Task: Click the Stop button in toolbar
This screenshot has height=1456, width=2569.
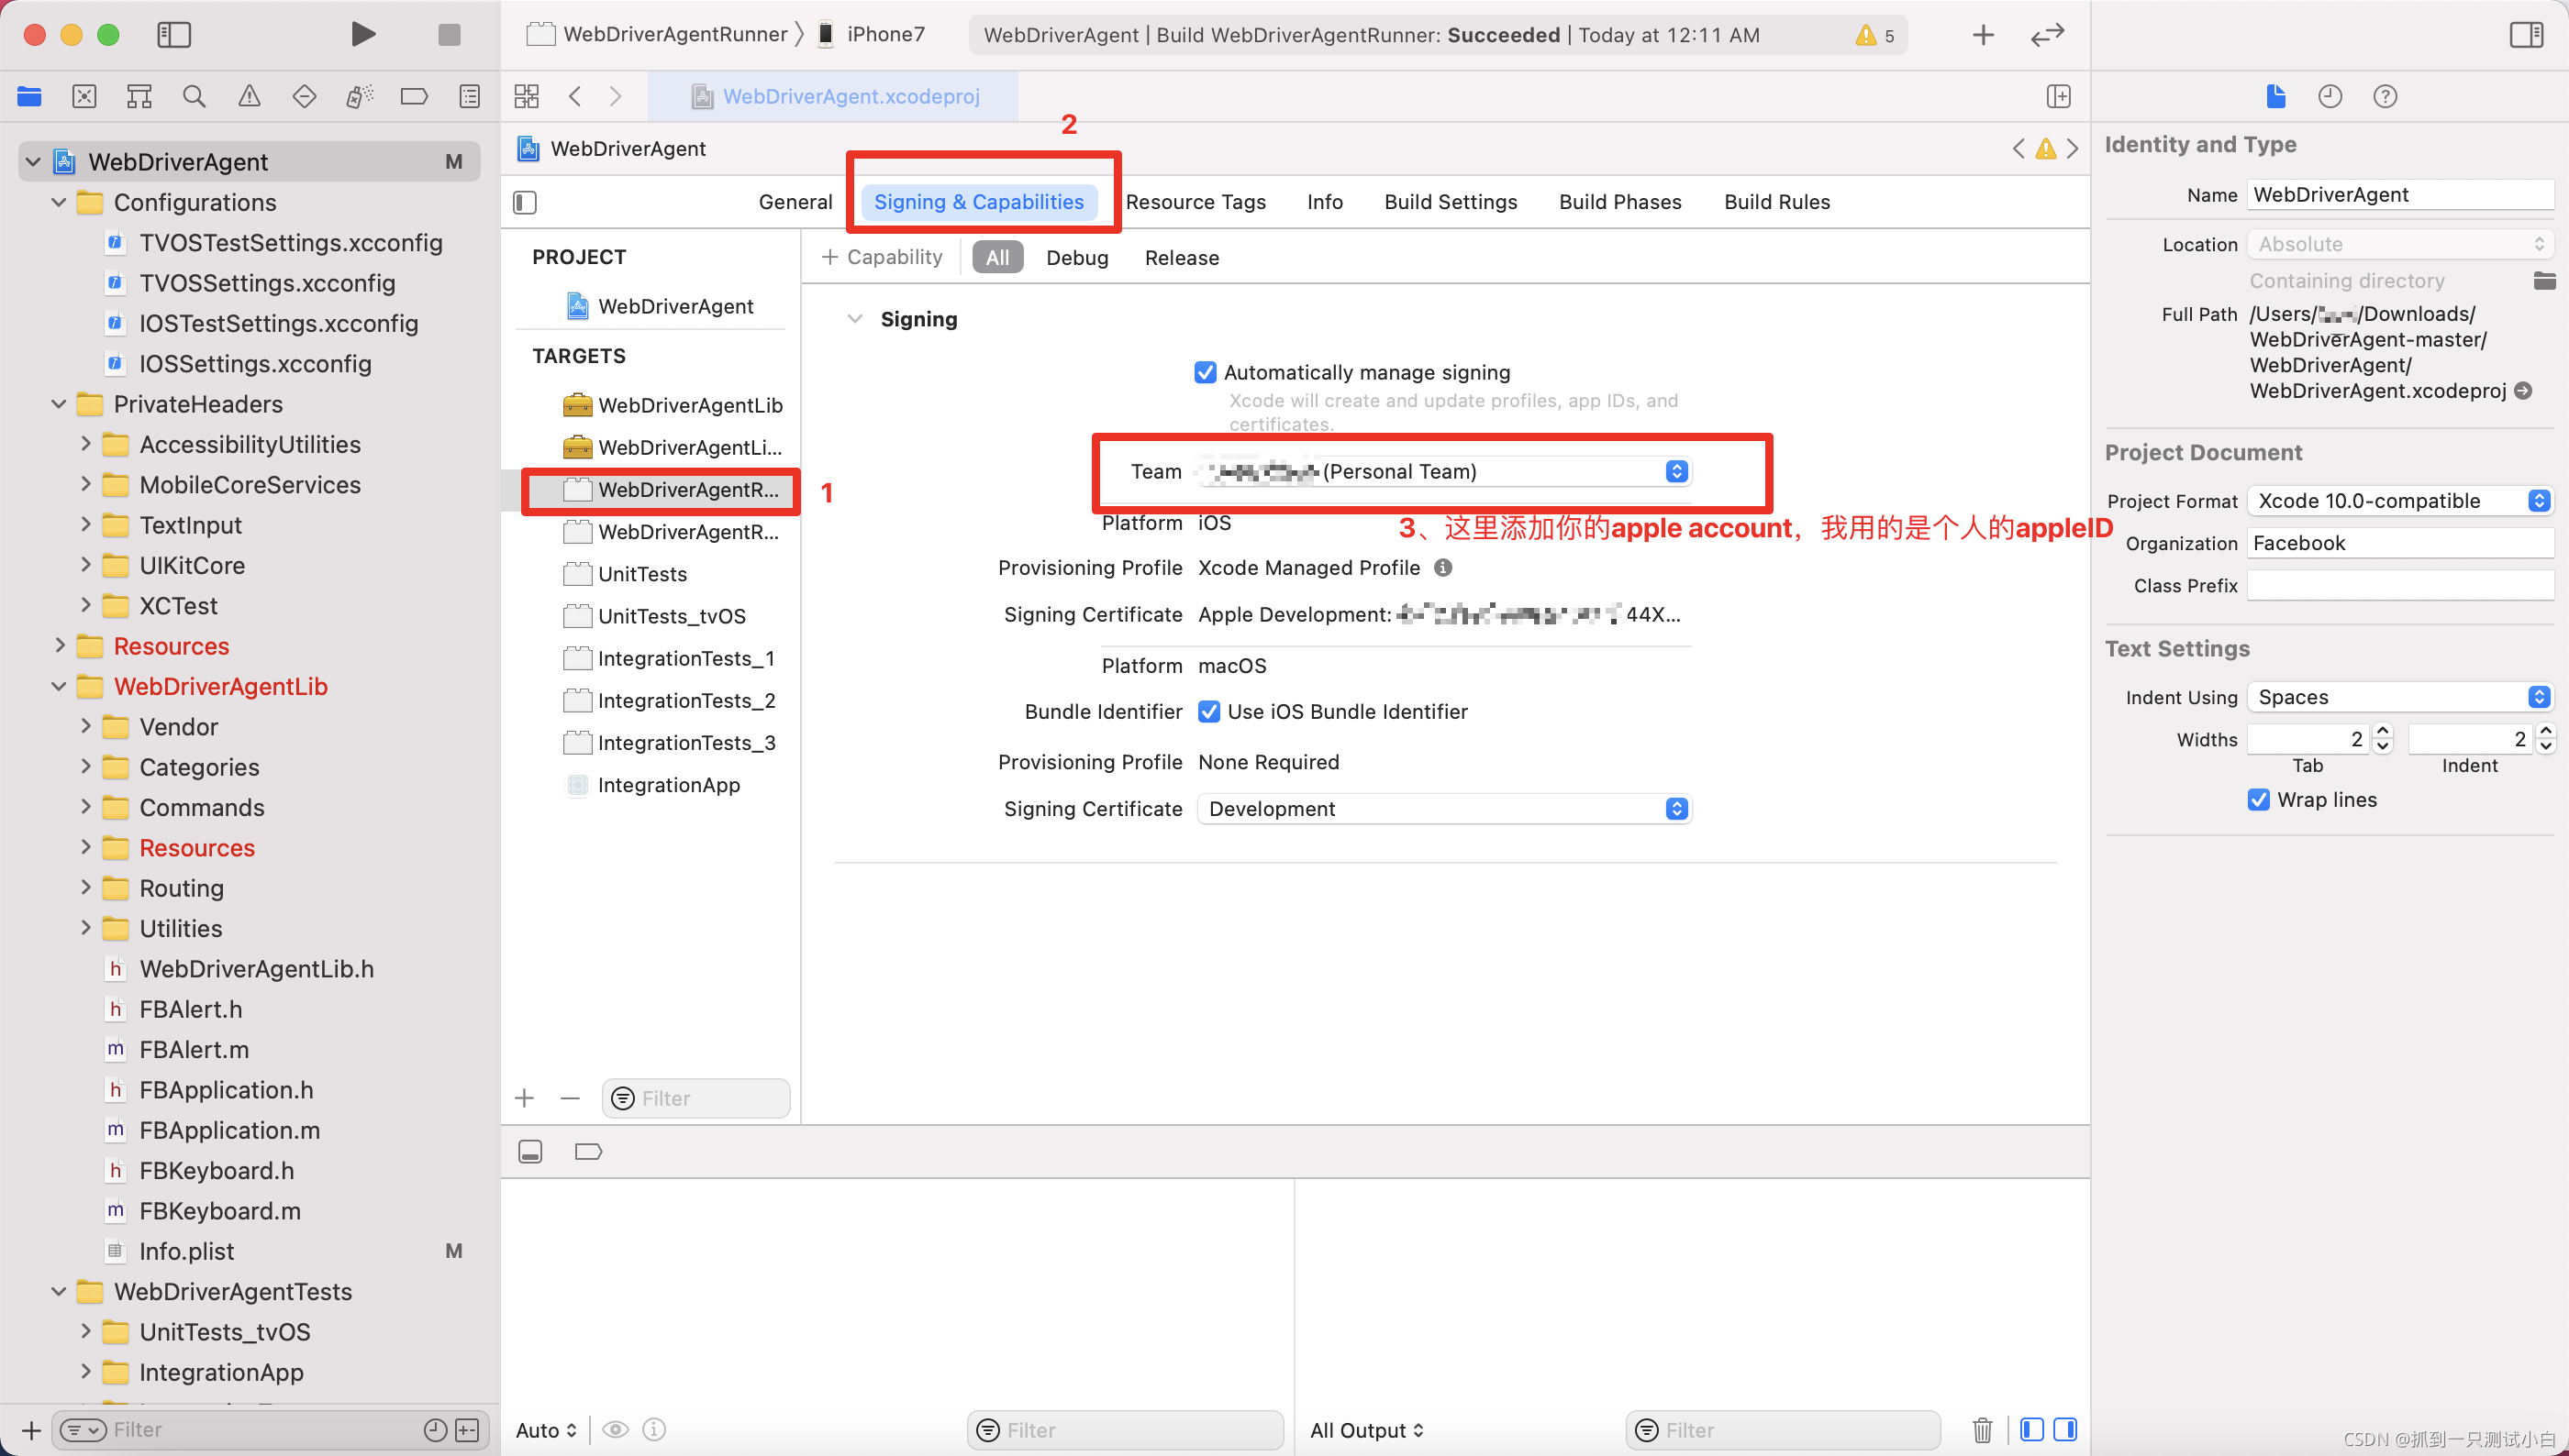Action: point(450,34)
